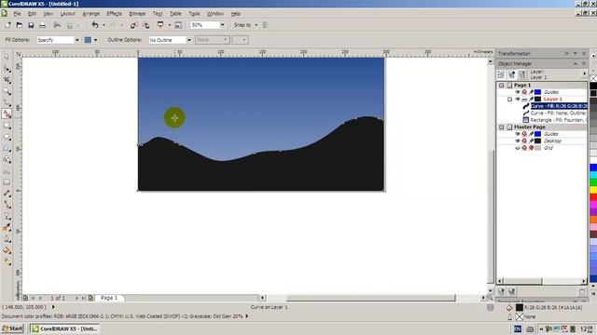The image size is (597, 335).
Task: Open the Fill Options Specify dropdown
Action: pos(76,40)
